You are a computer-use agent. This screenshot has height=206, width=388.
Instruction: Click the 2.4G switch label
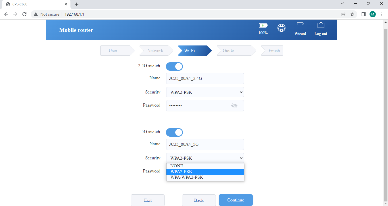(x=149, y=66)
